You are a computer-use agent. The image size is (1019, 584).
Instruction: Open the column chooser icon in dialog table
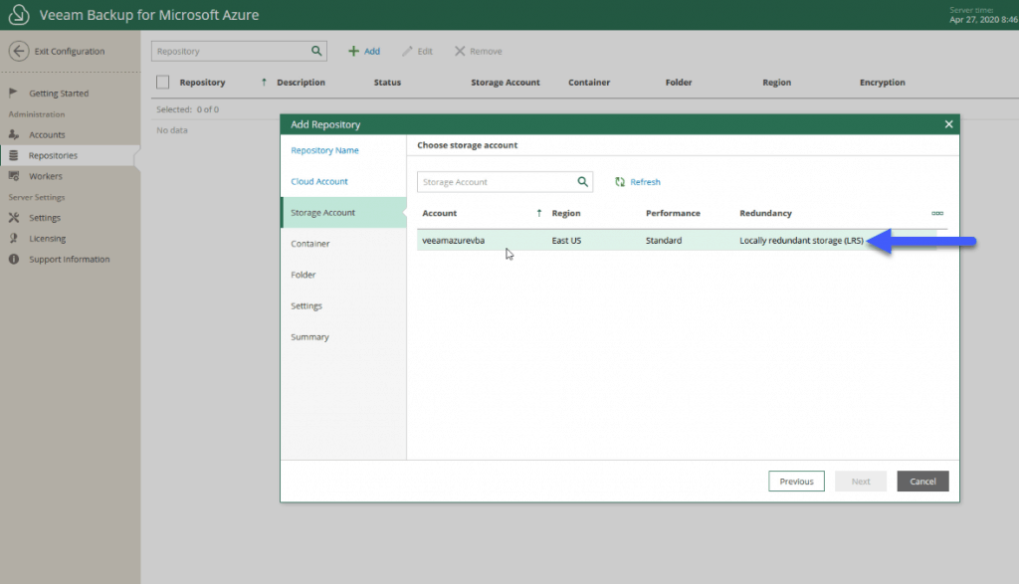coord(937,213)
